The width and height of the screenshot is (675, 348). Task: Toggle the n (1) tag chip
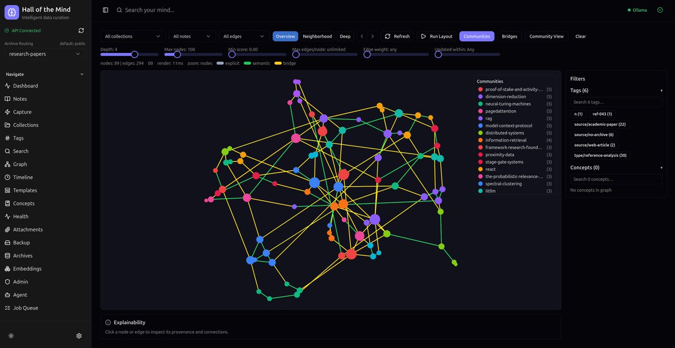[x=578, y=114]
